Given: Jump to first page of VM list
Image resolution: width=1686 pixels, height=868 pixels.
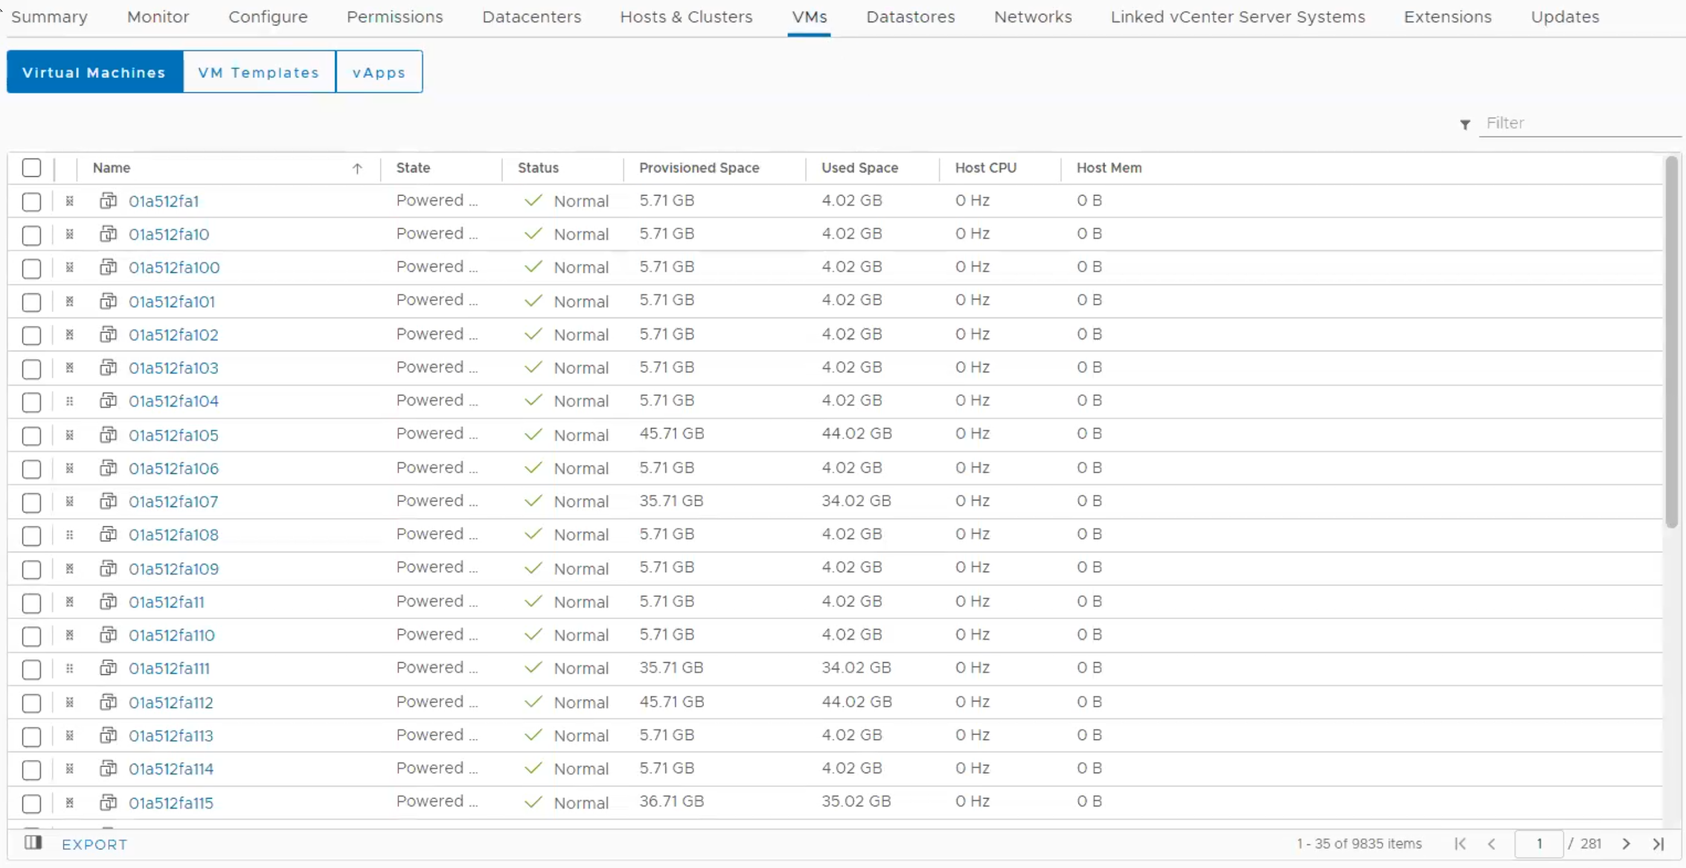Looking at the screenshot, I should pos(1460,844).
